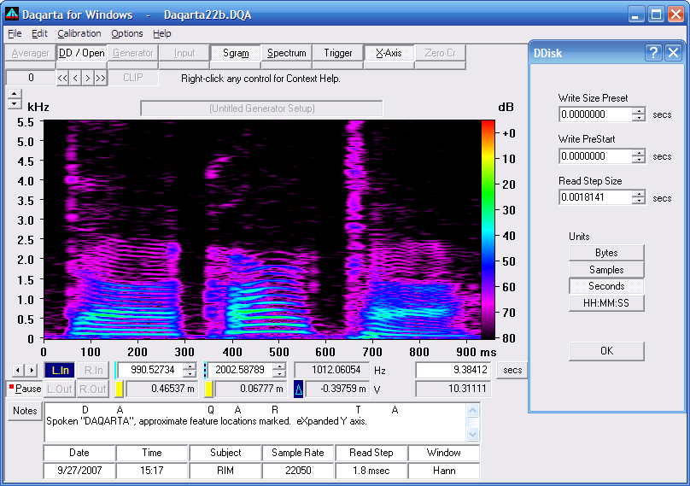Screen dimensions: 690x486
Task: Step forward one with > button
Action: tap(88, 79)
